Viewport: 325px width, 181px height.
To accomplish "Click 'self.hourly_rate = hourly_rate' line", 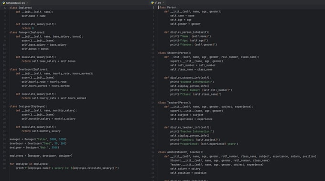I will [44, 82].
